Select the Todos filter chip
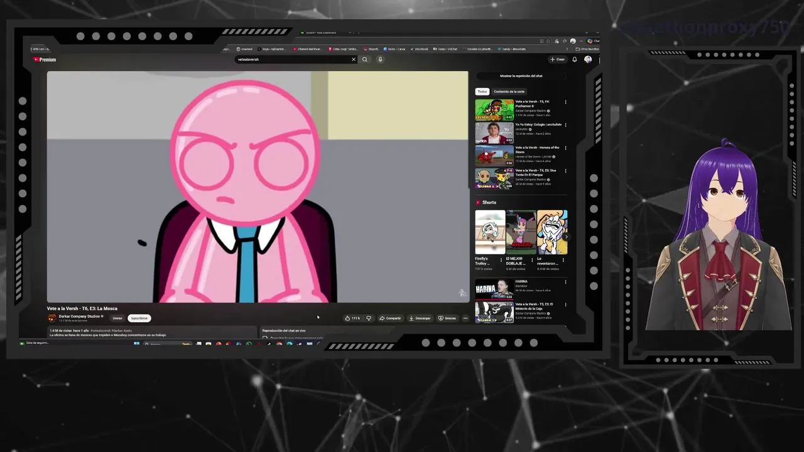 click(482, 92)
